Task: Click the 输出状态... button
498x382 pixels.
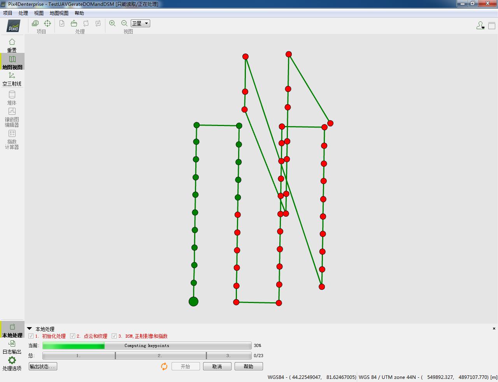Action: coord(43,366)
